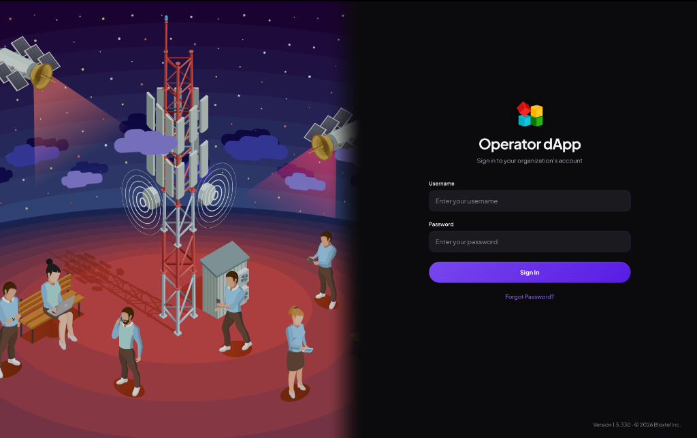Viewport: 697px width, 438px height.
Task: Click "Sign in to your organization's account" text
Action: pyautogui.click(x=530, y=161)
